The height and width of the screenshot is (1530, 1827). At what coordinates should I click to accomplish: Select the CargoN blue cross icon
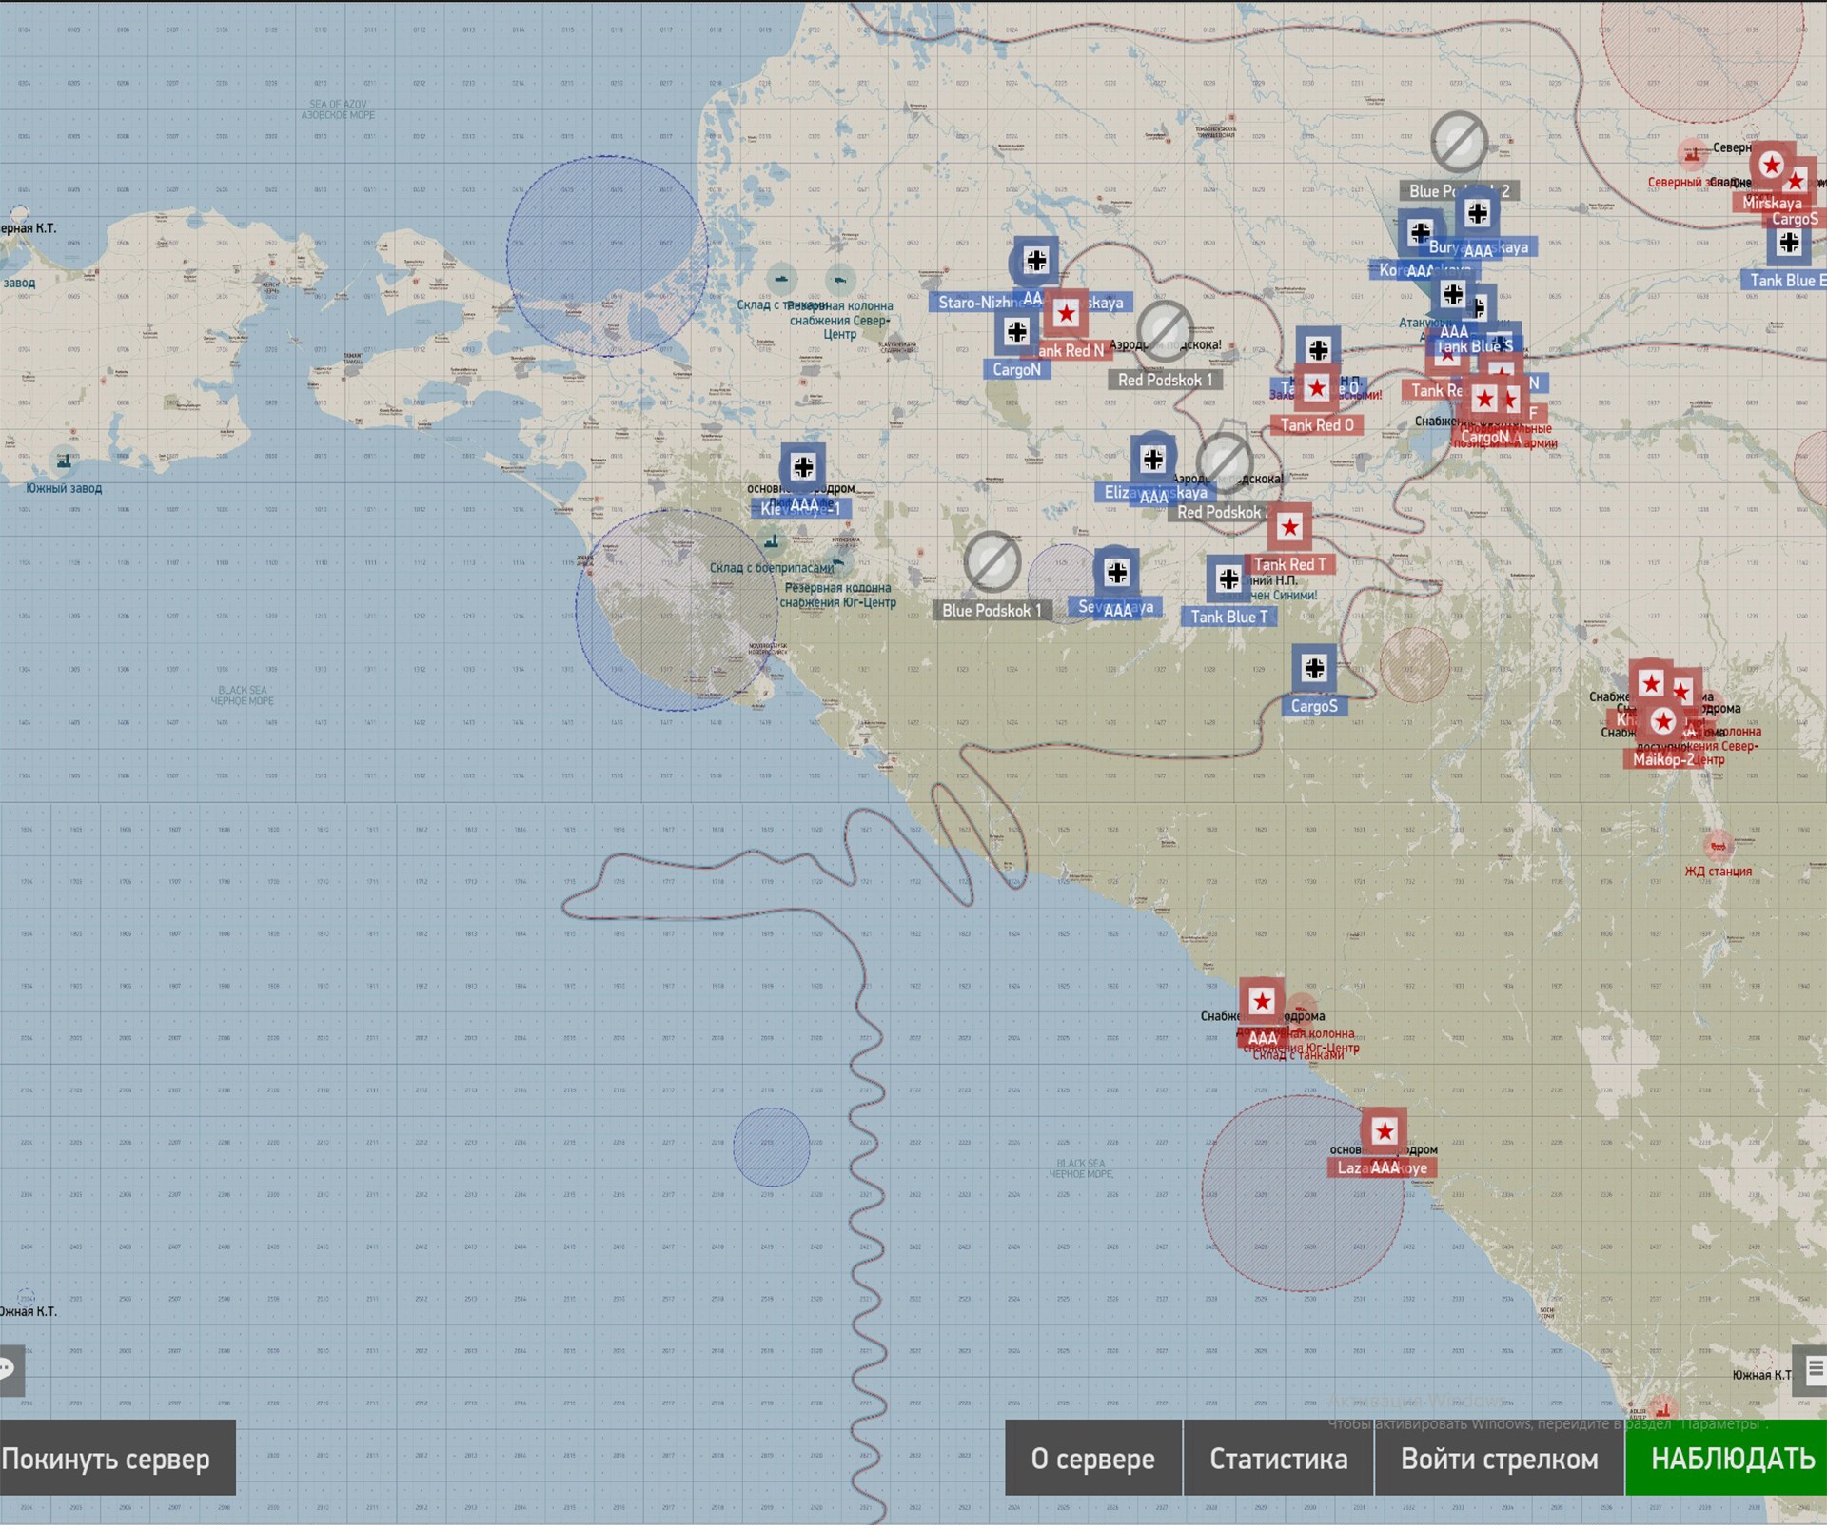pos(1017,332)
